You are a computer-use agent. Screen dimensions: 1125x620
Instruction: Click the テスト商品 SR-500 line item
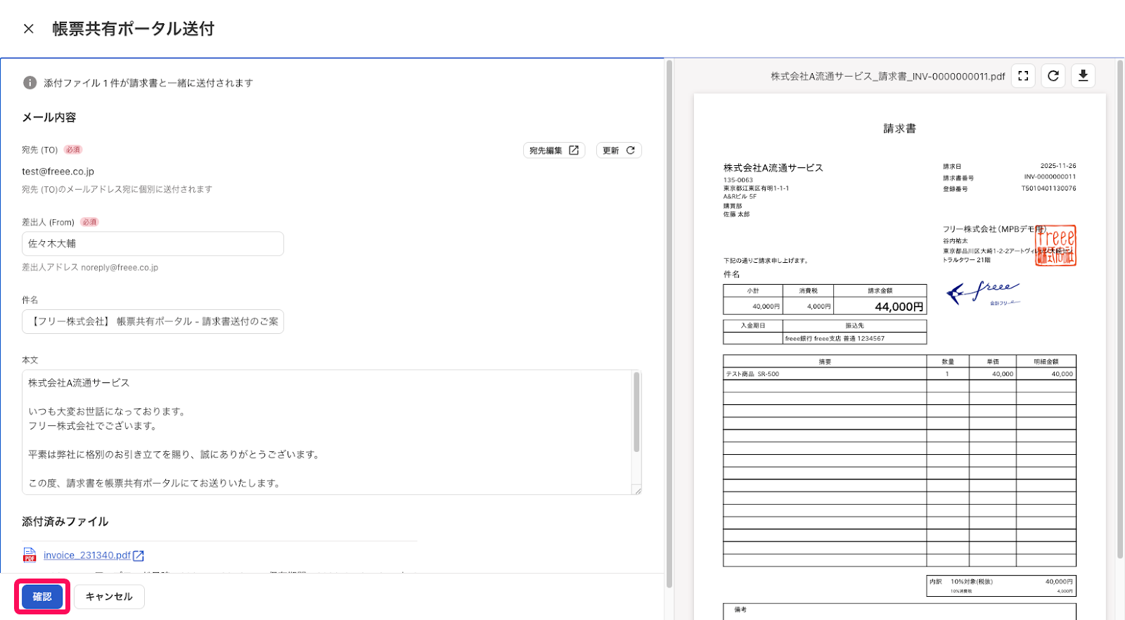752,374
